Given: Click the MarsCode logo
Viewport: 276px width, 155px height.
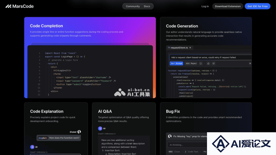Looking at the screenshot, I should pos(20,6).
